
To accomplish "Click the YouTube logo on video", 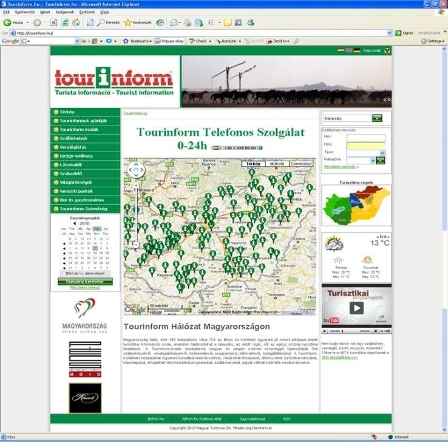I will (331, 320).
